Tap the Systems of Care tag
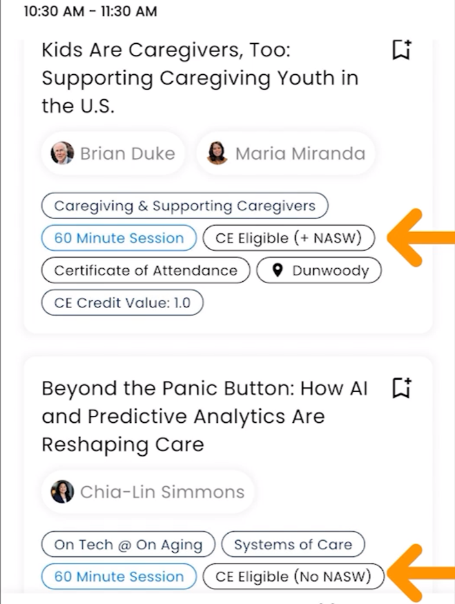 tap(293, 545)
